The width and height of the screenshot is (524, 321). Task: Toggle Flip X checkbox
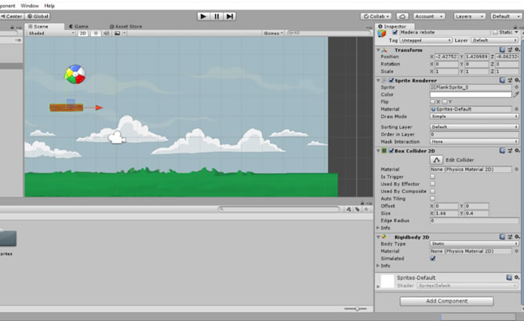click(432, 102)
